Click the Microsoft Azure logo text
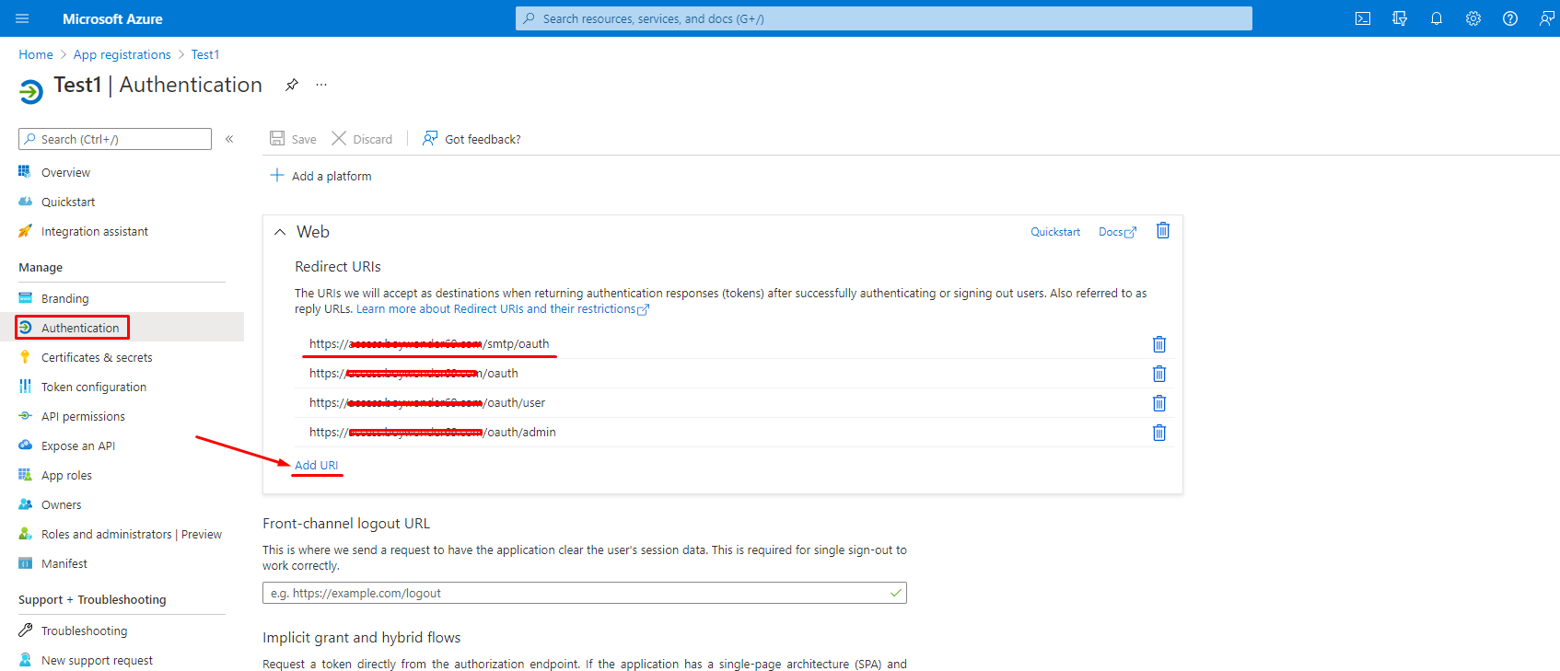This screenshot has width=1560, height=671. click(x=112, y=18)
